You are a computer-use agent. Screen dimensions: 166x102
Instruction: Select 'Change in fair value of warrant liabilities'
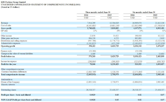(17, 53)
